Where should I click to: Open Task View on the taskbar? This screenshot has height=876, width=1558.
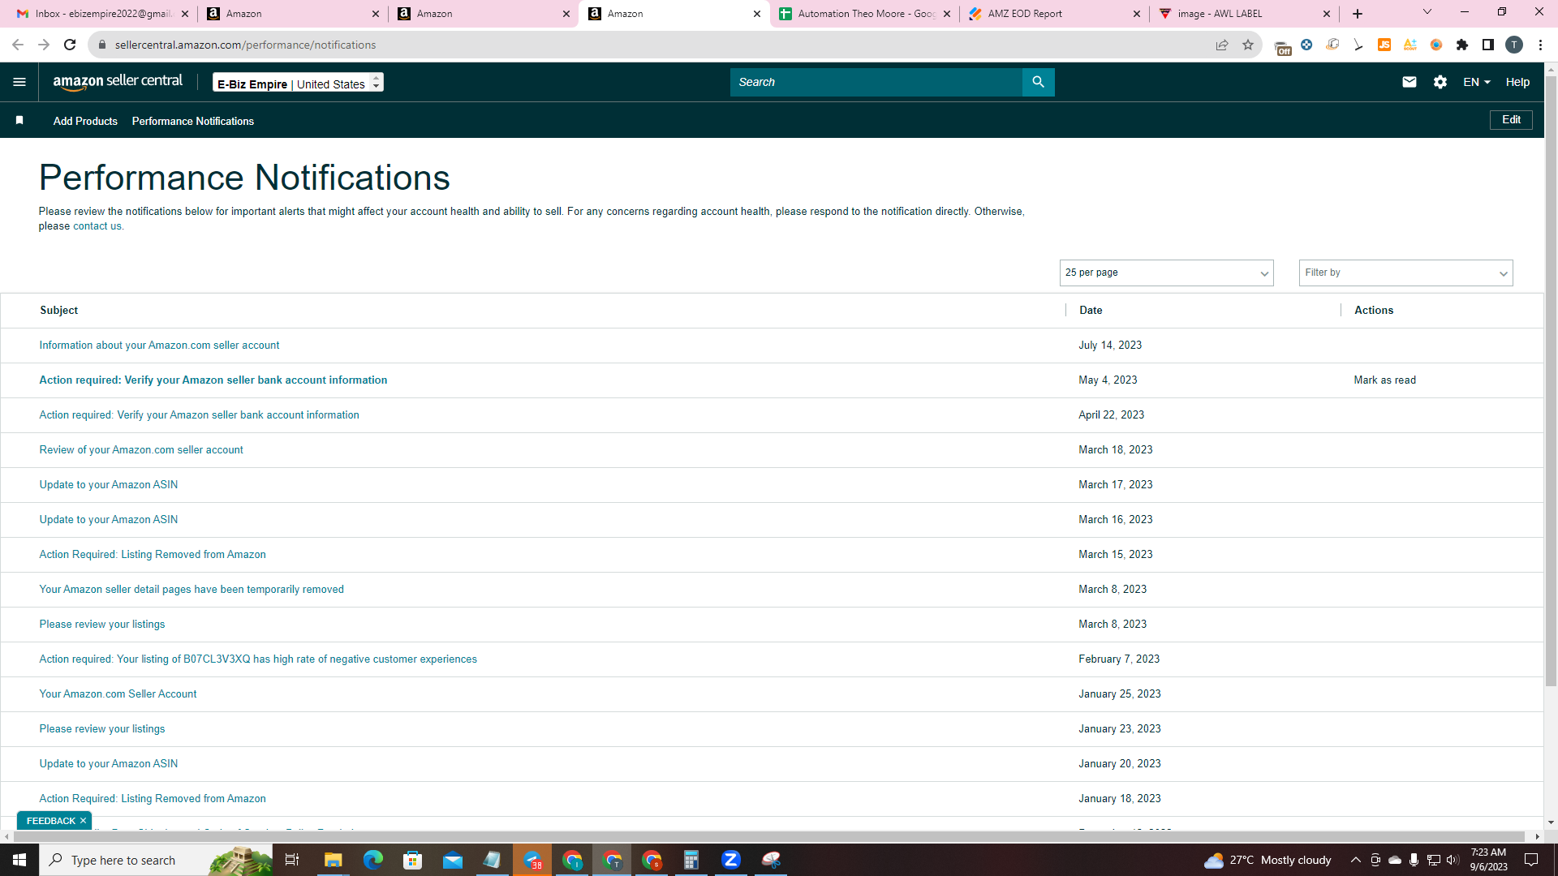point(292,860)
